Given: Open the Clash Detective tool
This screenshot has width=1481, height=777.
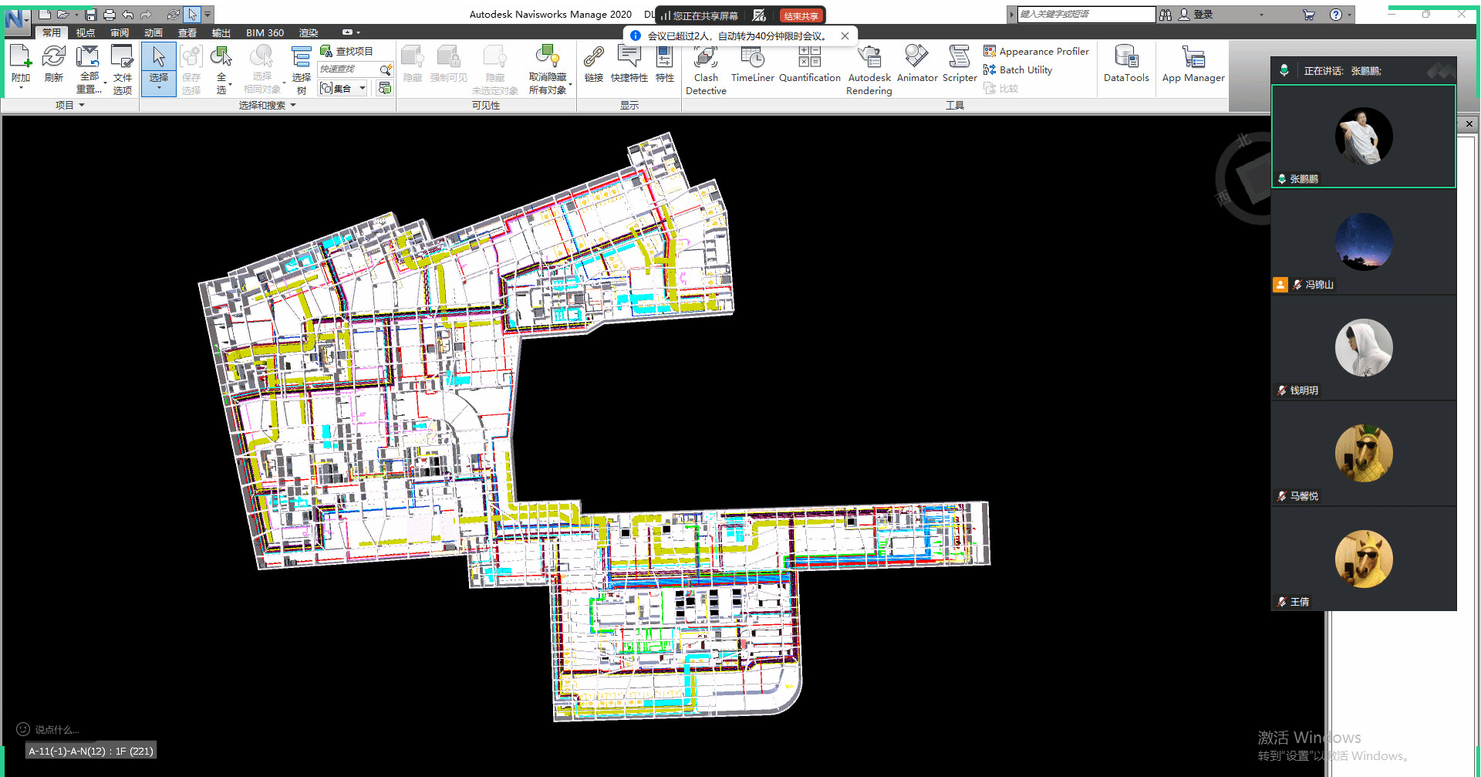Looking at the screenshot, I should coord(705,69).
